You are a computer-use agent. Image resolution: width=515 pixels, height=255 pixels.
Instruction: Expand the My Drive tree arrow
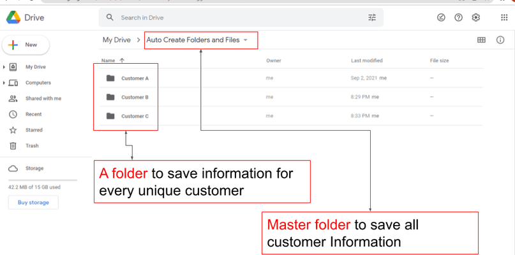pyautogui.click(x=4, y=67)
